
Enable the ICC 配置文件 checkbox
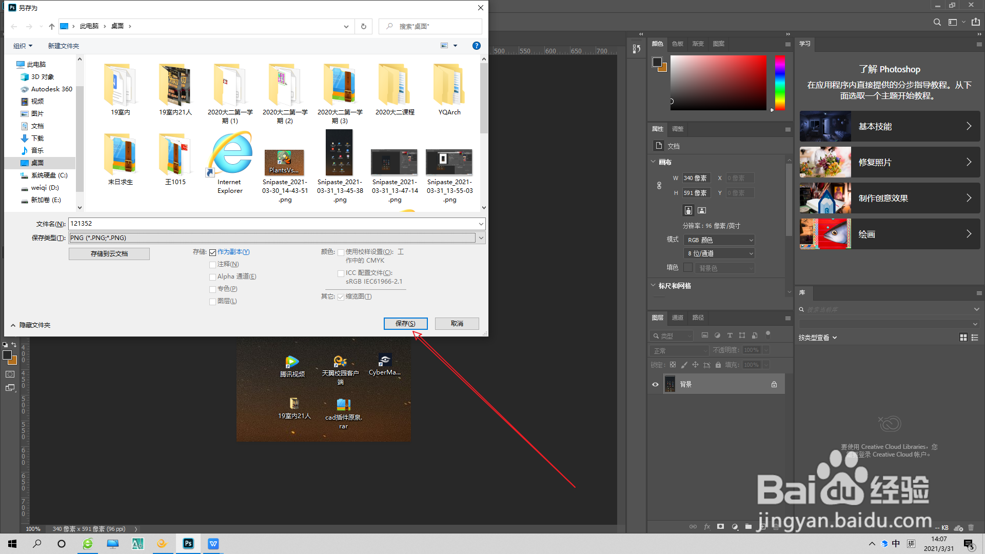pyautogui.click(x=341, y=273)
